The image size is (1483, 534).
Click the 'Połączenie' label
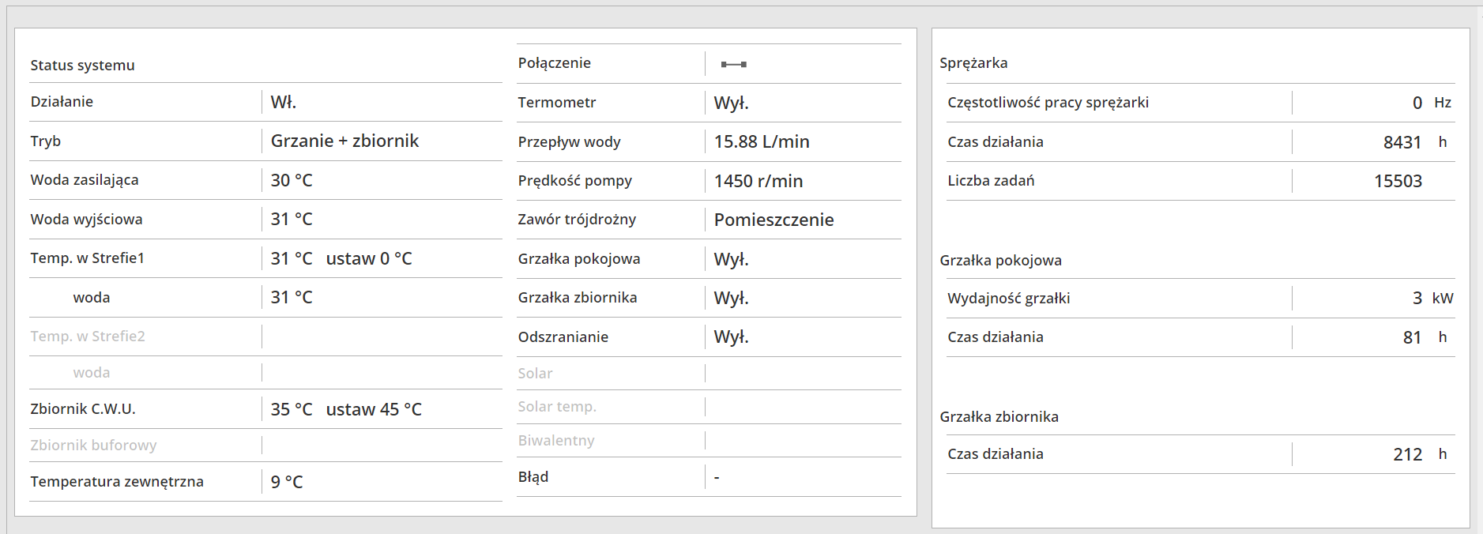(554, 63)
